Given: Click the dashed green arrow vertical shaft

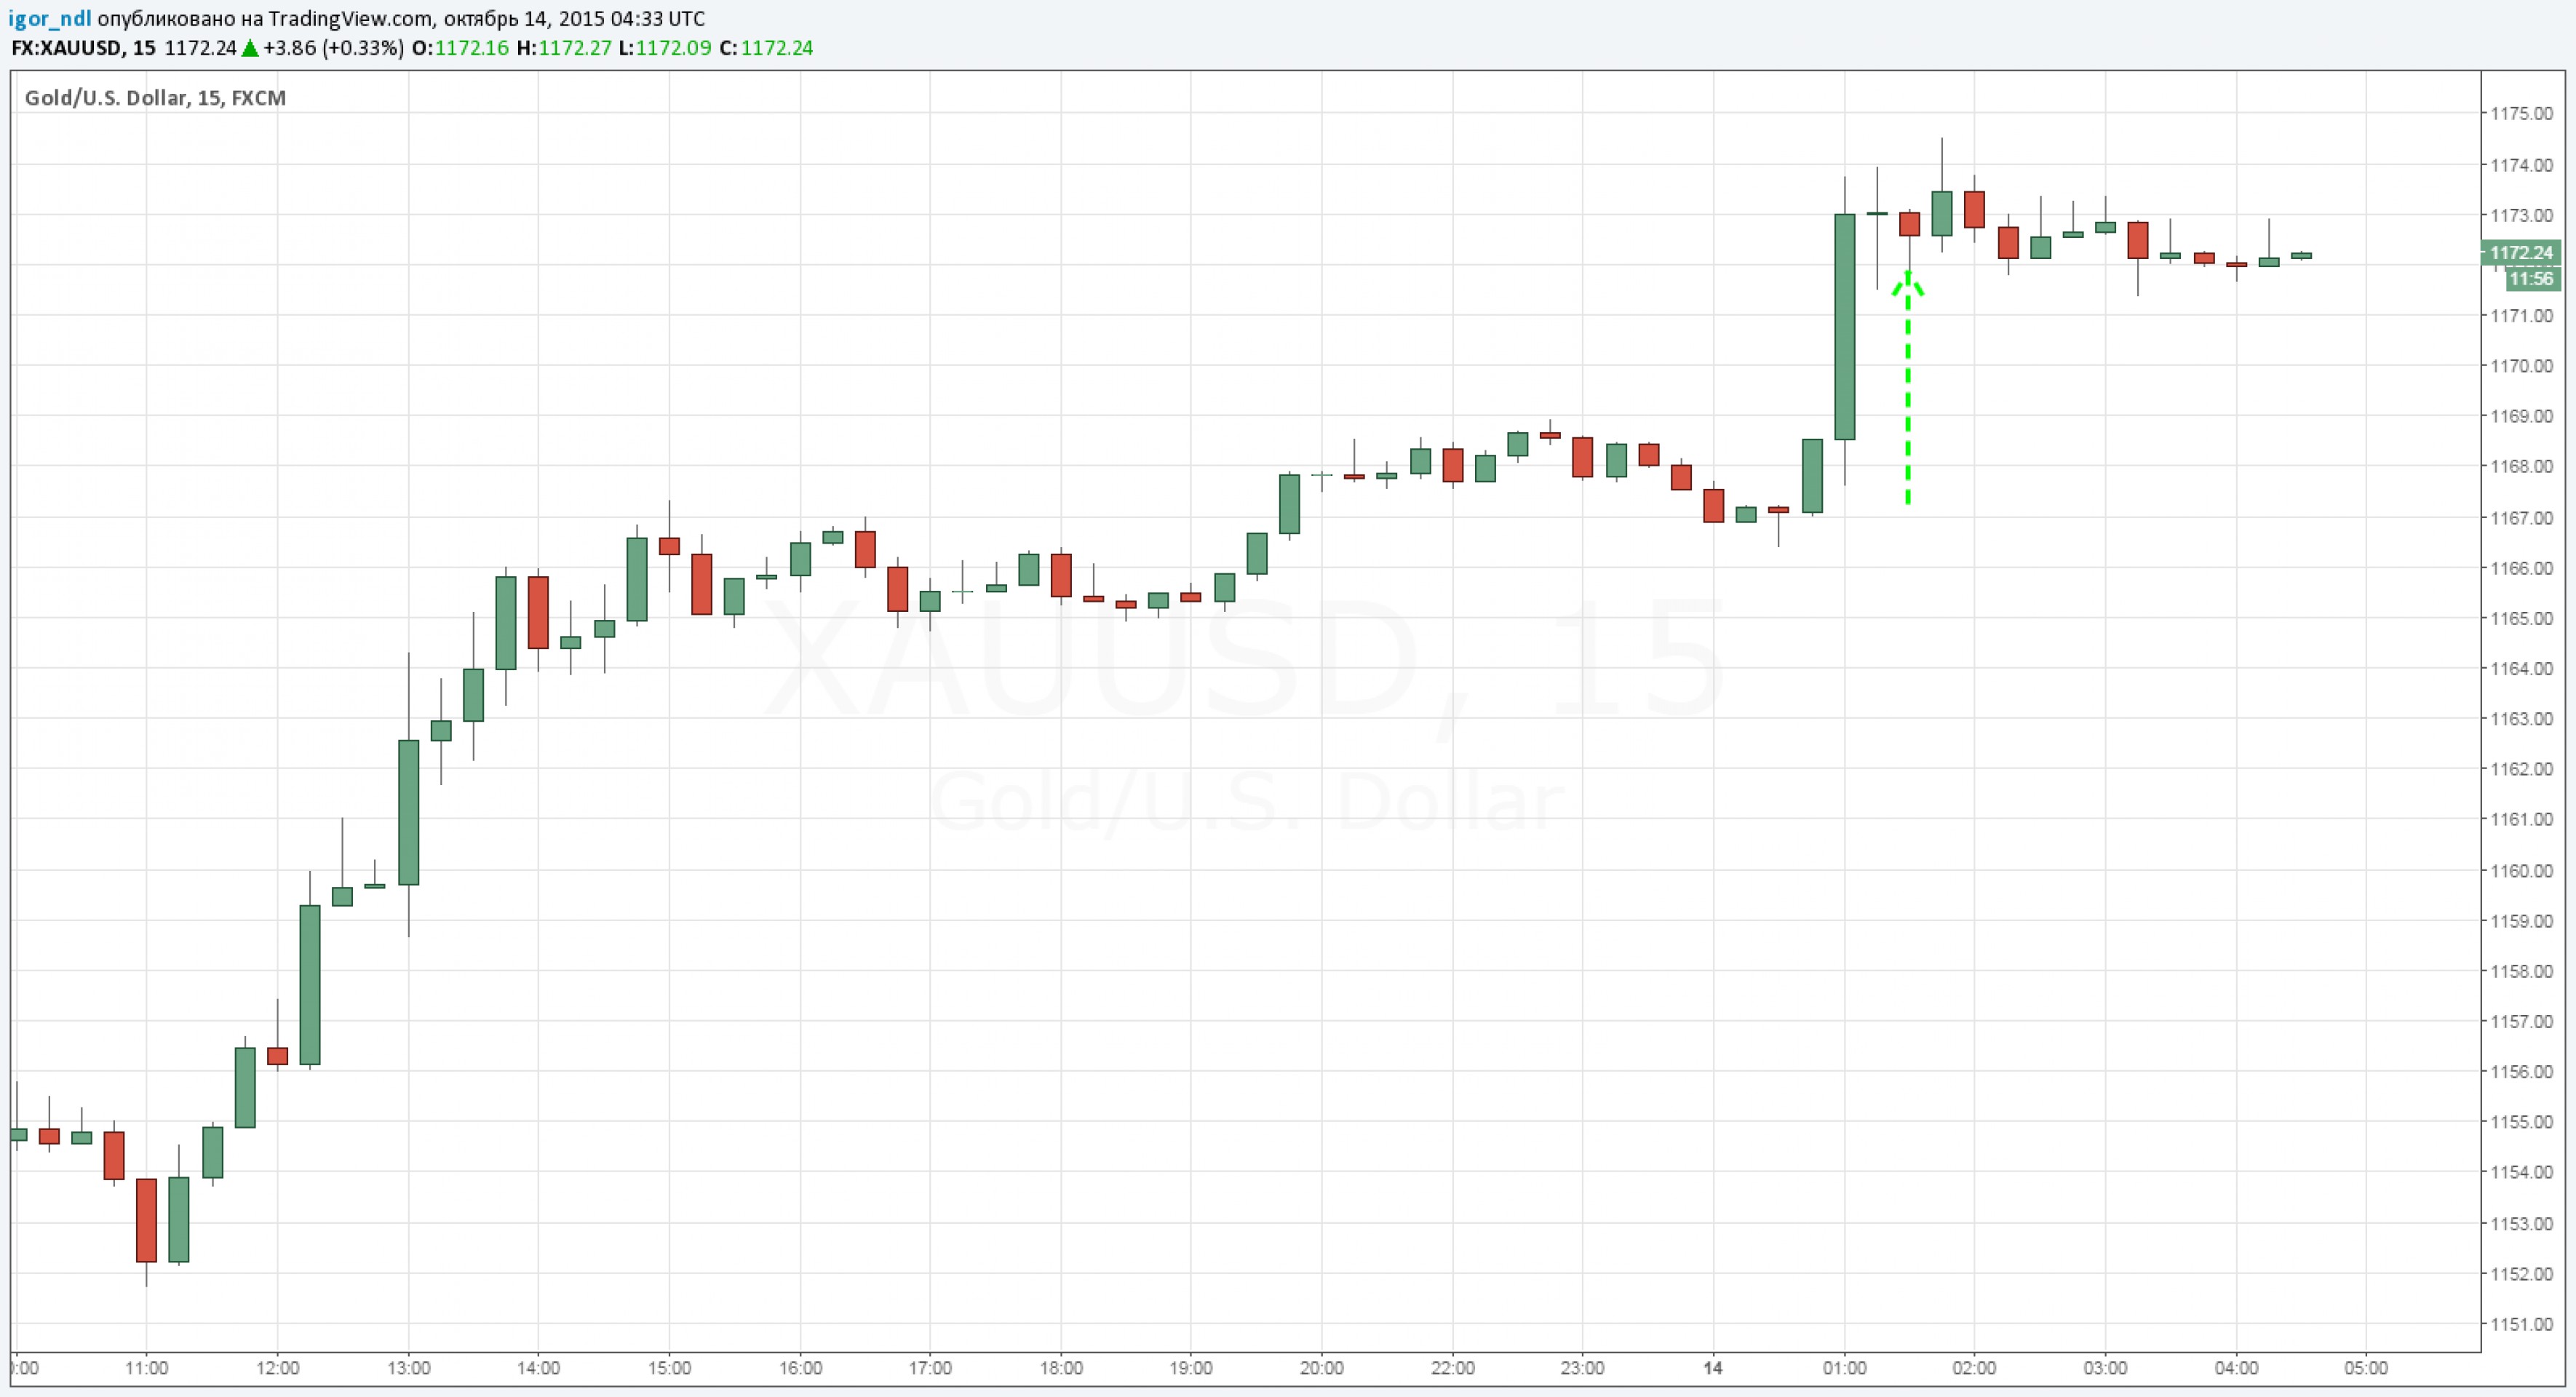Looking at the screenshot, I should 1908,400.
